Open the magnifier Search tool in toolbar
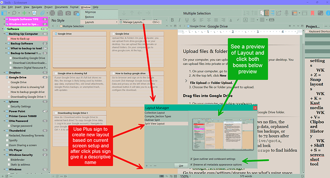Screen dimensions: 330x178 (x=14, y=13)
